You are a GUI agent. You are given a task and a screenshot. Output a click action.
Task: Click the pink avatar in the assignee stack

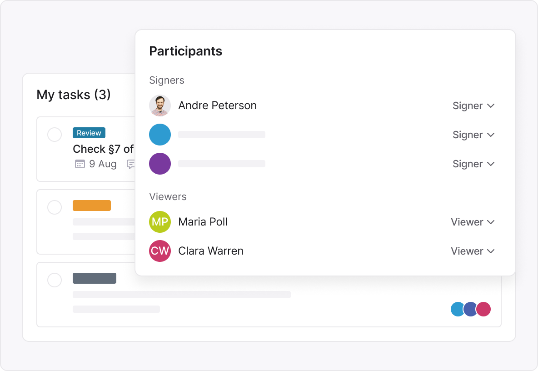pos(484,309)
